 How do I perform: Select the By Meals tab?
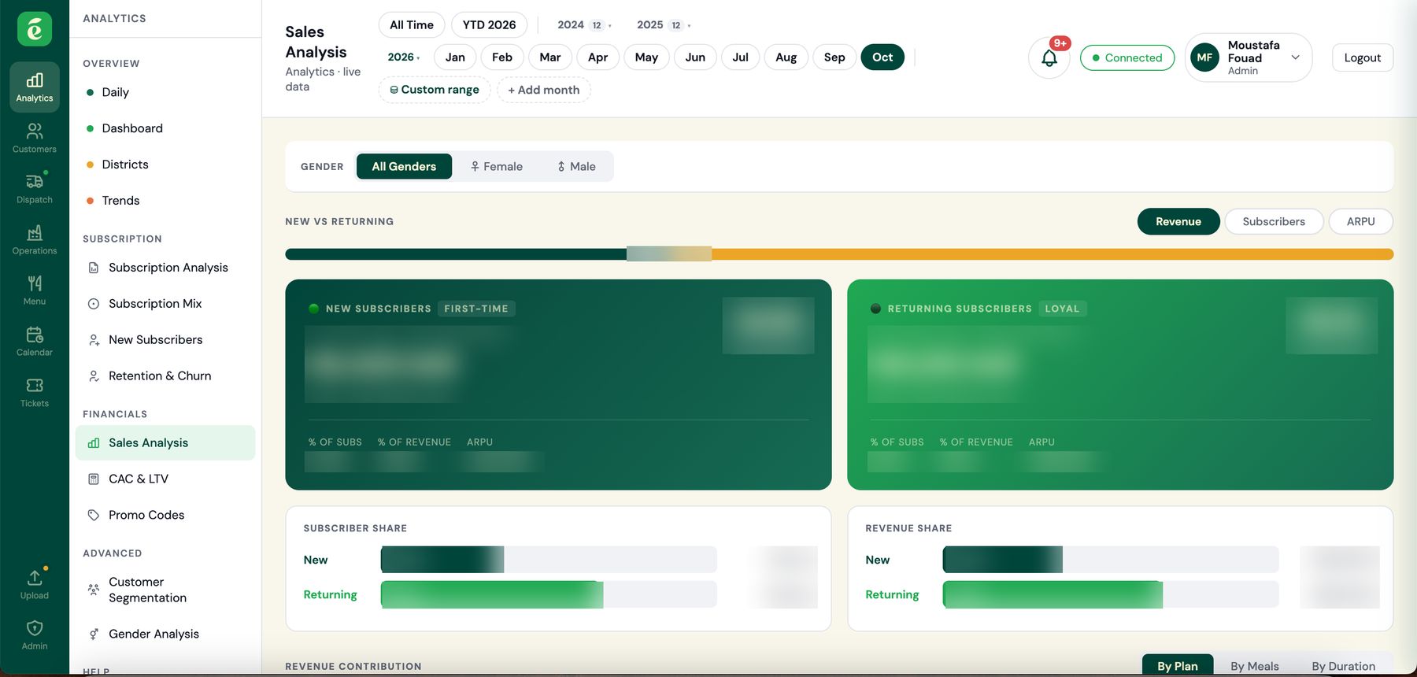point(1255,666)
